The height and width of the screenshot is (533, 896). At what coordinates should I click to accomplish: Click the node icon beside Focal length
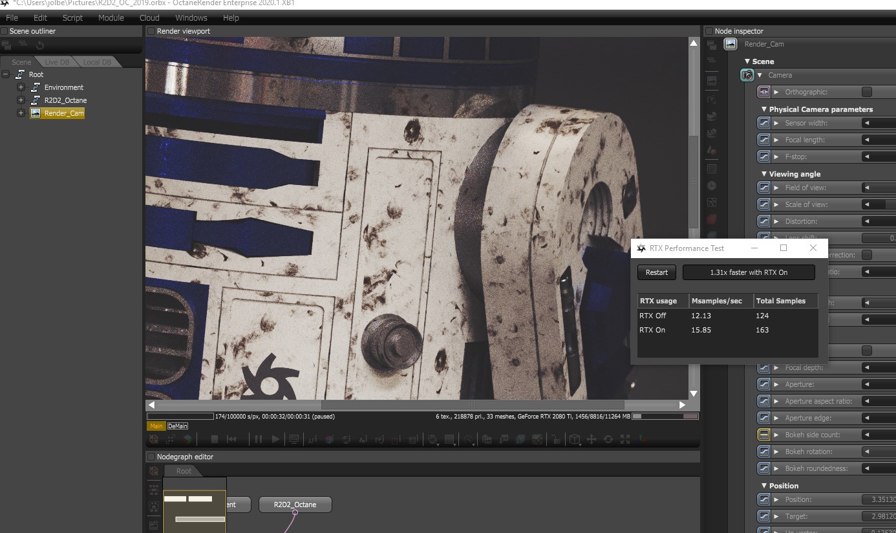click(x=764, y=140)
